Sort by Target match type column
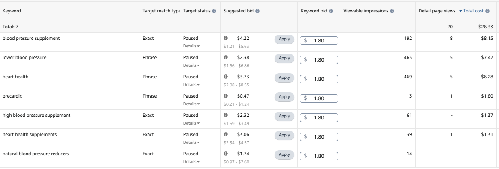499x169 pixels. [x=161, y=11]
